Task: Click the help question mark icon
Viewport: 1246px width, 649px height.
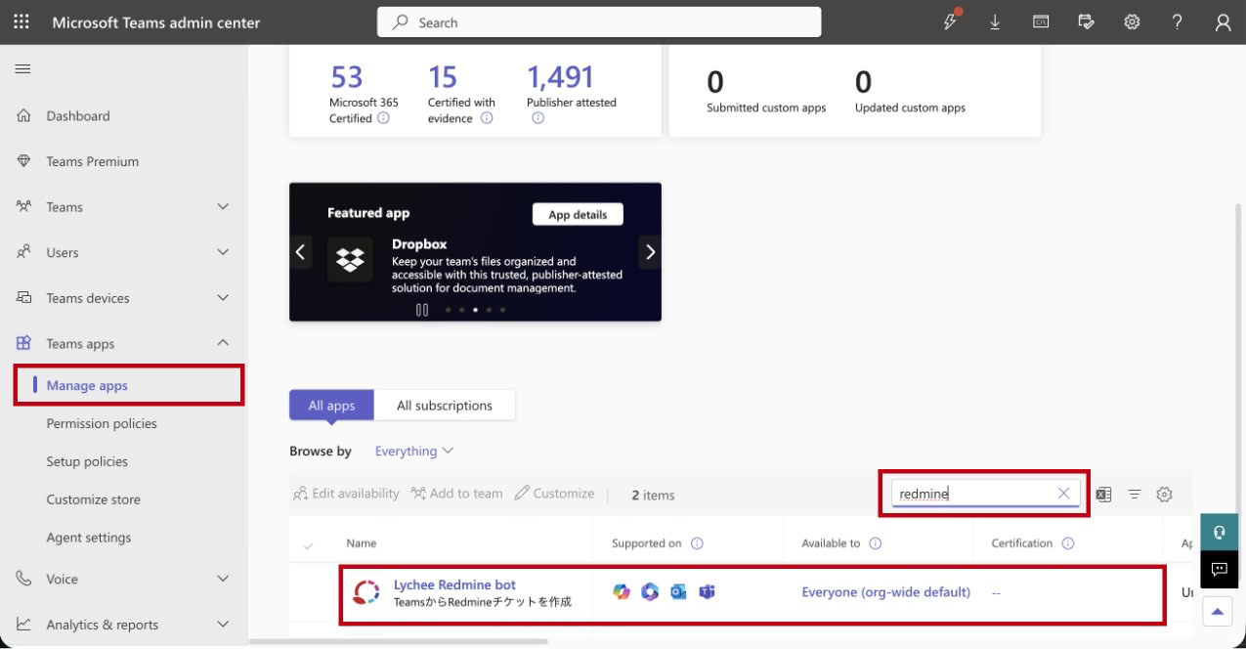Action: click(x=1178, y=22)
